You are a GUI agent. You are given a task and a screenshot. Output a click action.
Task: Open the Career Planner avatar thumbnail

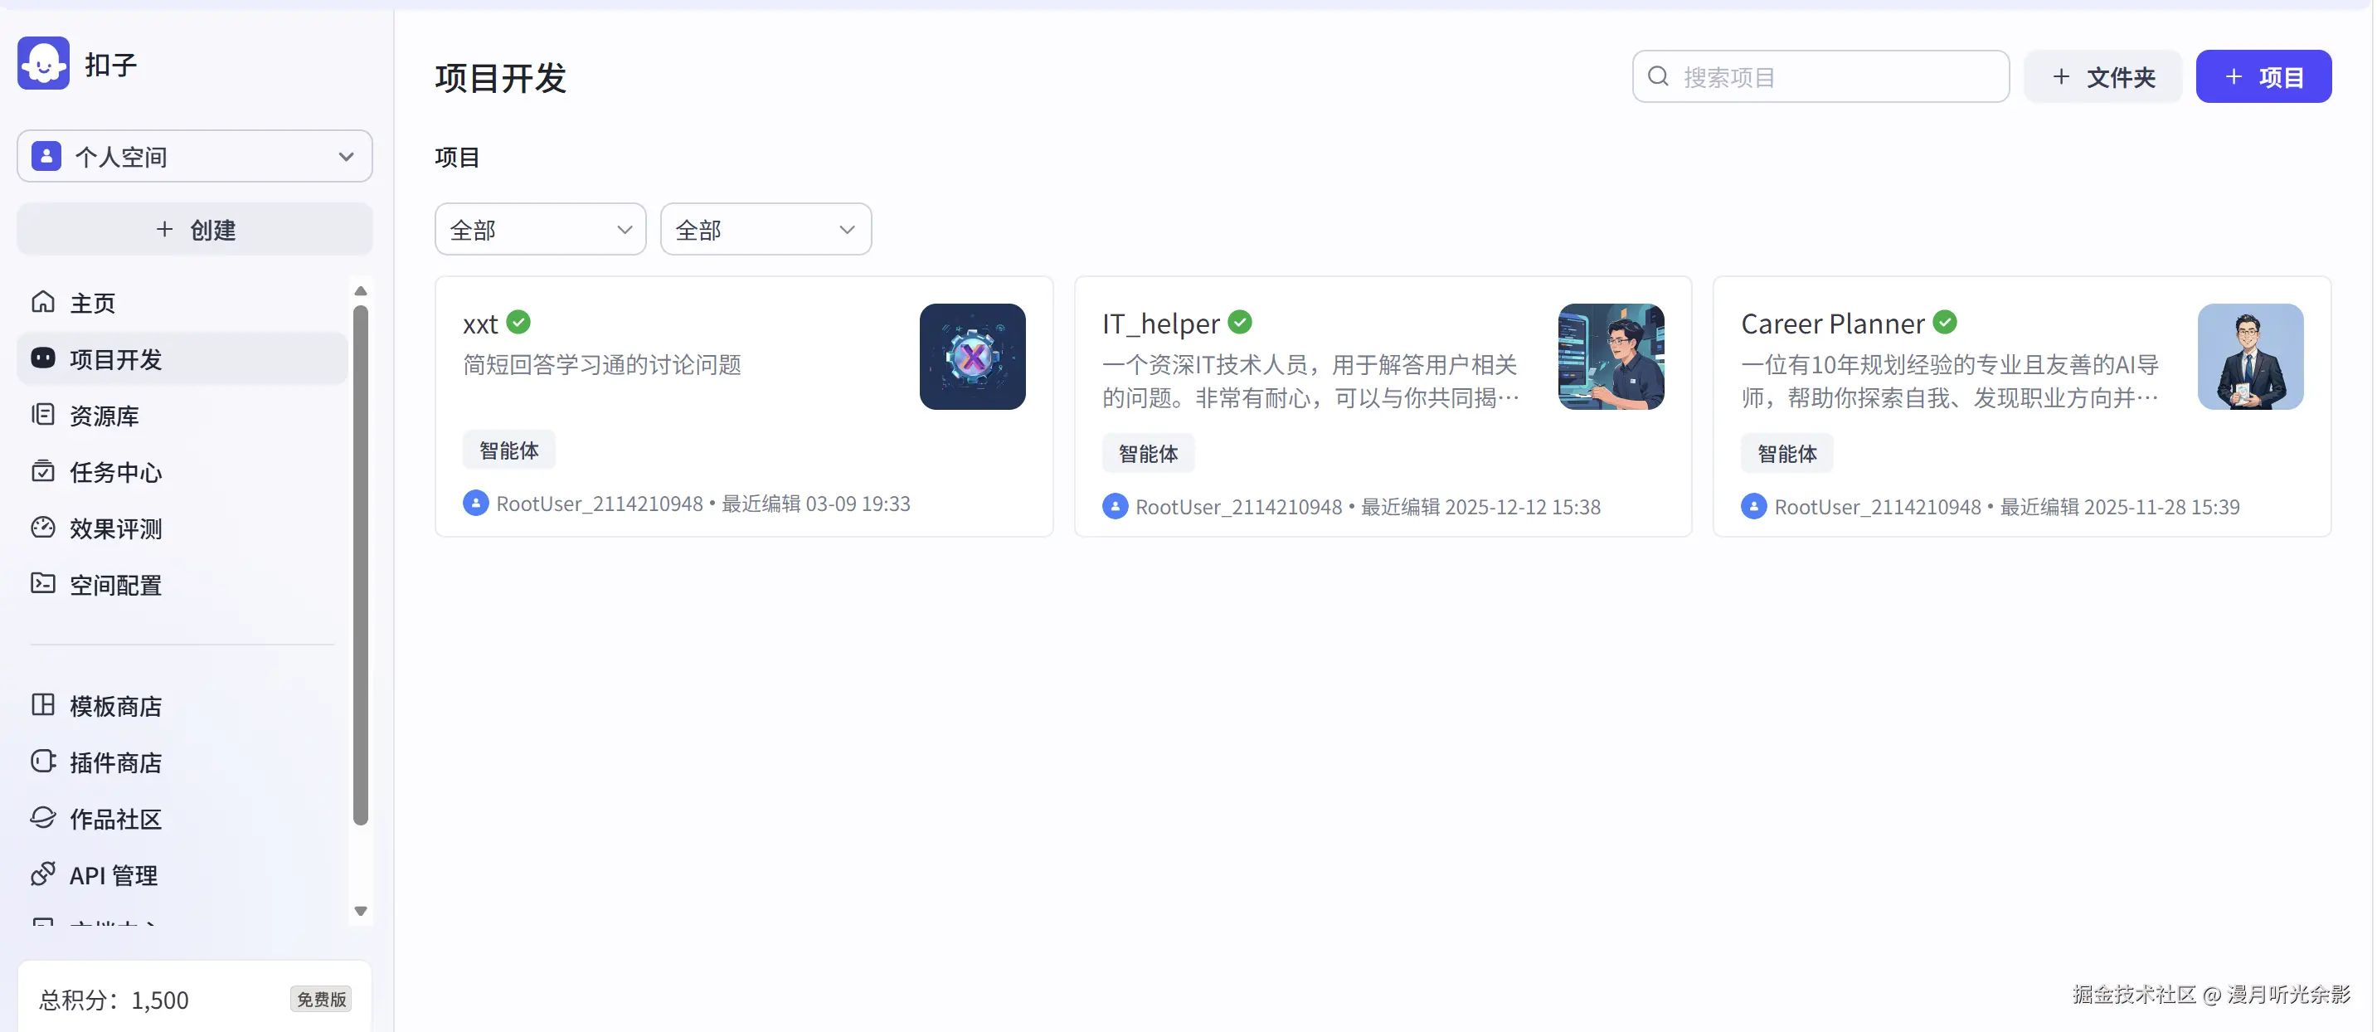click(2249, 357)
